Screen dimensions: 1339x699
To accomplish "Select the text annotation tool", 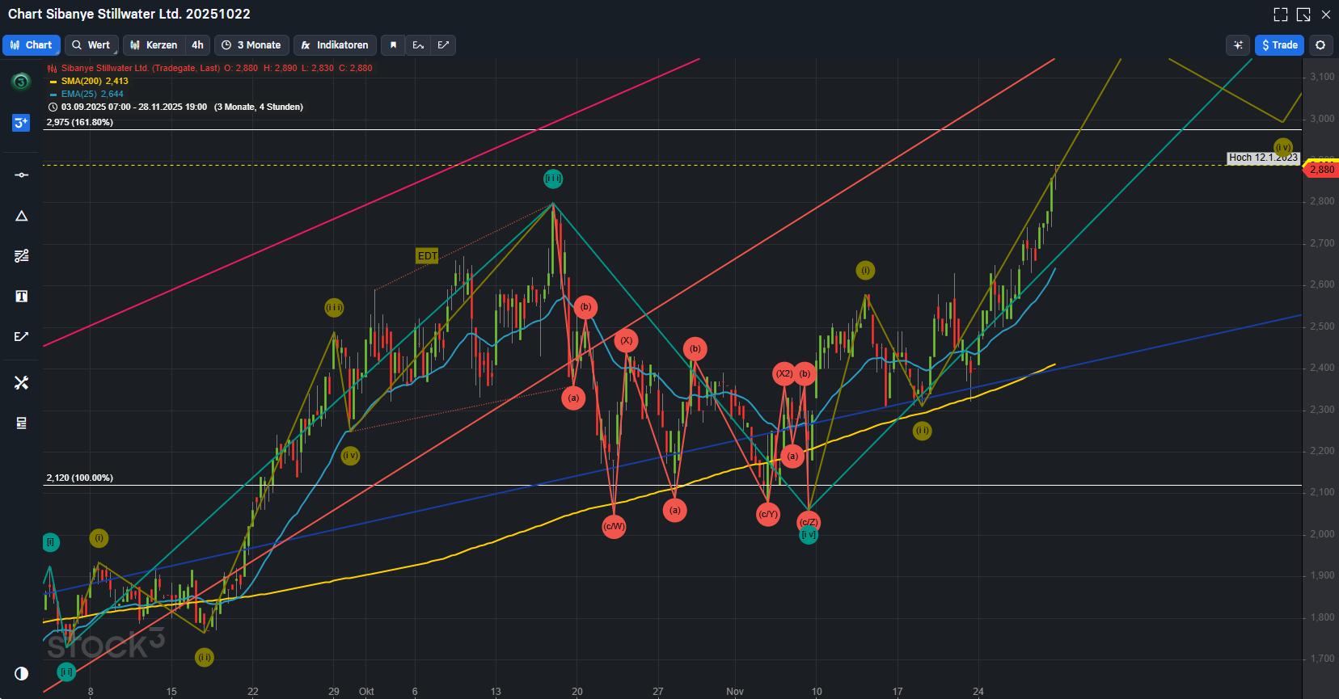I will [x=22, y=297].
